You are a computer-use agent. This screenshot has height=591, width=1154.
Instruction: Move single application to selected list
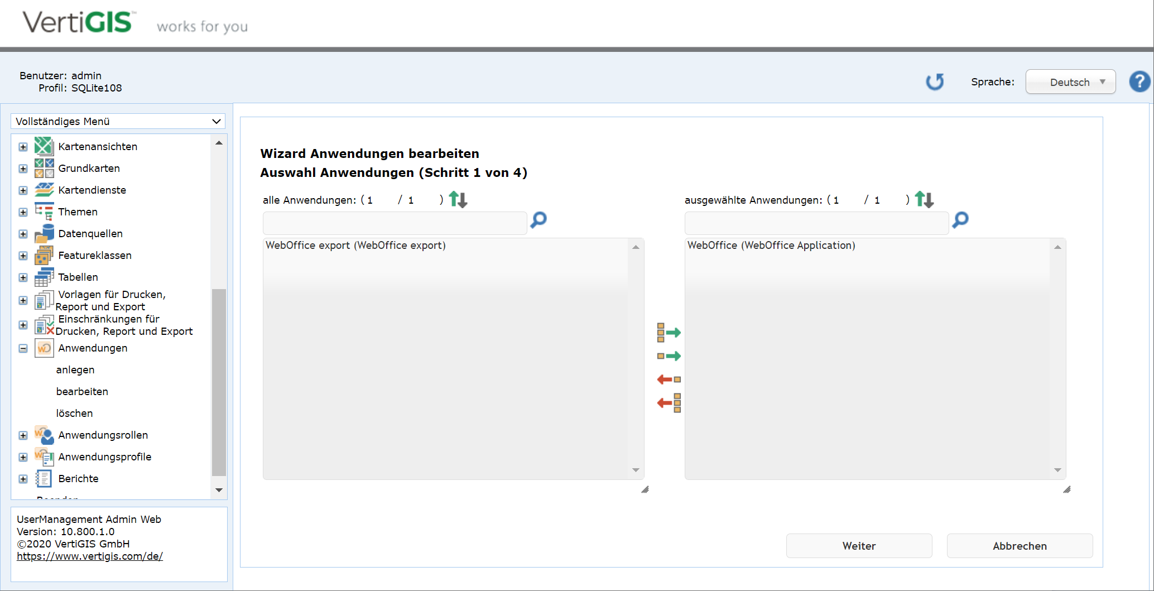[669, 356]
